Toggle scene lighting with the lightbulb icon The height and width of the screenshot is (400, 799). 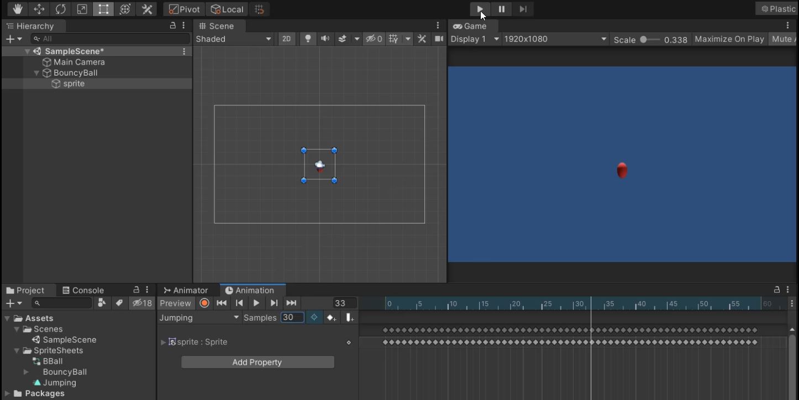pos(308,39)
